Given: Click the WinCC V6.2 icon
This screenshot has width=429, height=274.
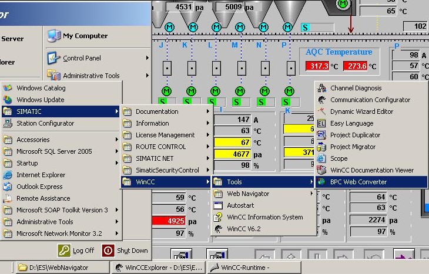Looking at the screenshot, I should (218, 229).
